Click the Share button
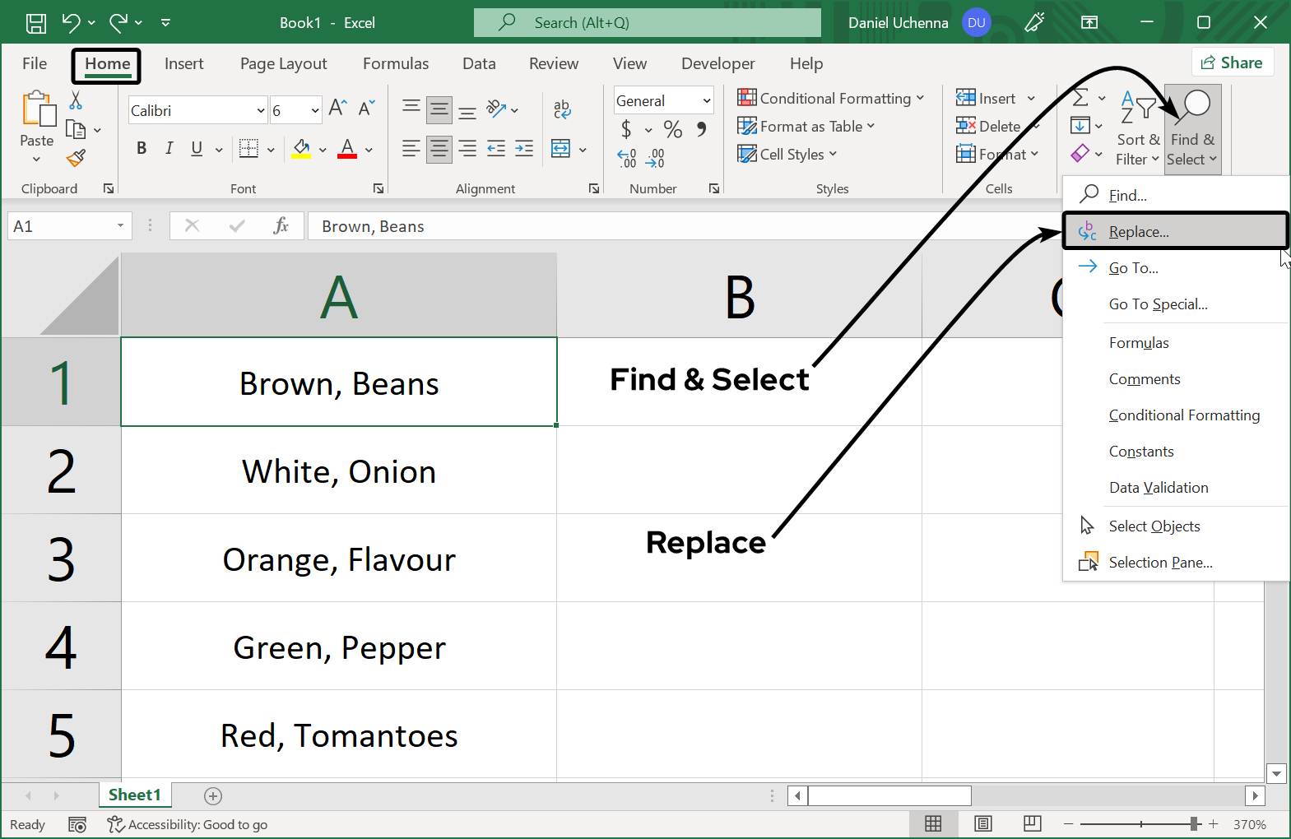 pyautogui.click(x=1232, y=63)
